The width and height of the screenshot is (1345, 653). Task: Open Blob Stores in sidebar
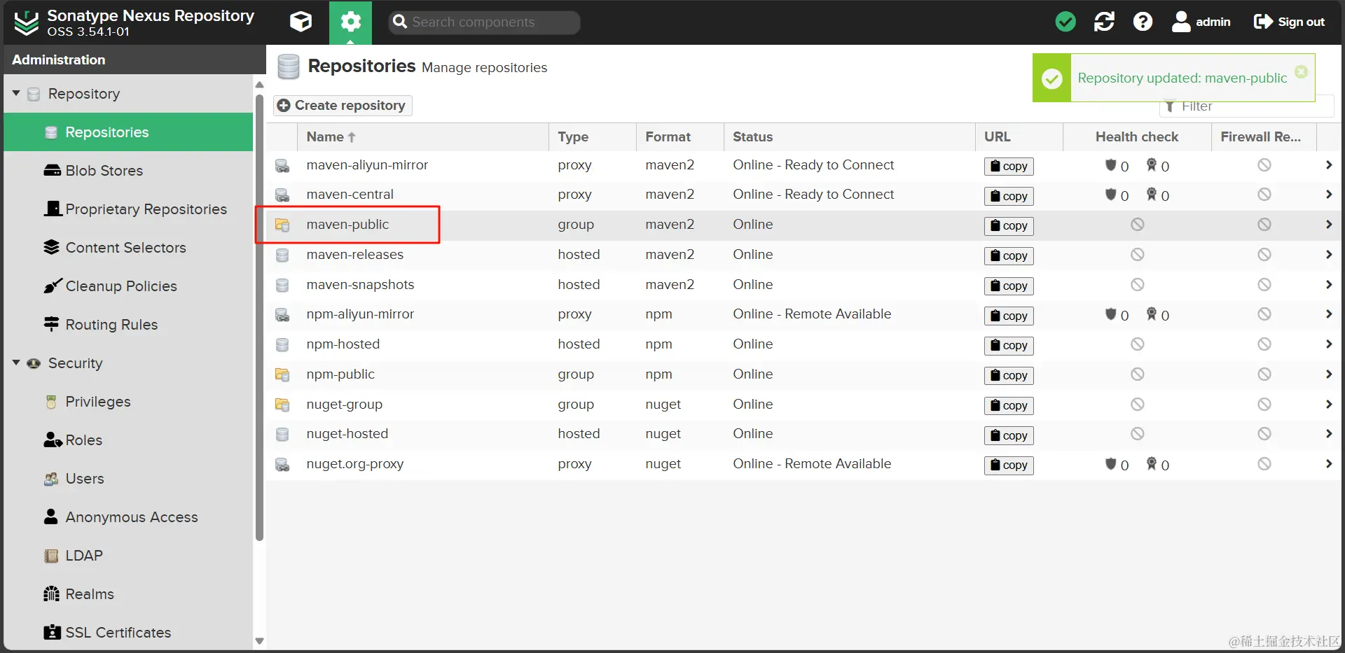pos(104,171)
